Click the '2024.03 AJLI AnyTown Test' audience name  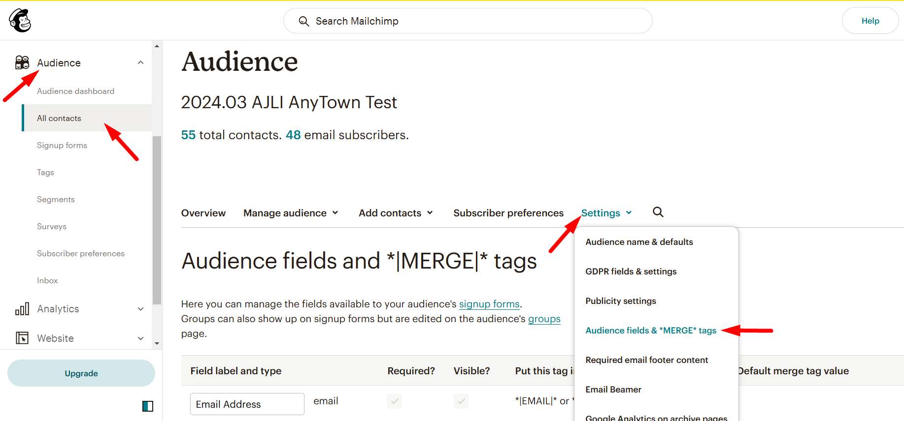pos(289,102)
